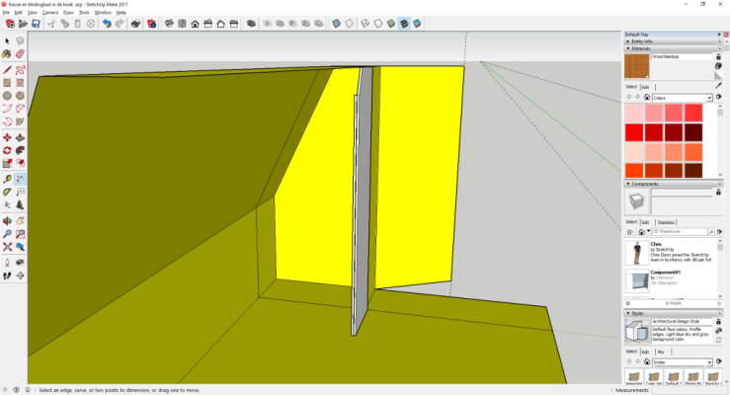Viewport: 730px width, 395px height.
Task: Select the Tape Measure tool
Action: [x=8, y=179]
